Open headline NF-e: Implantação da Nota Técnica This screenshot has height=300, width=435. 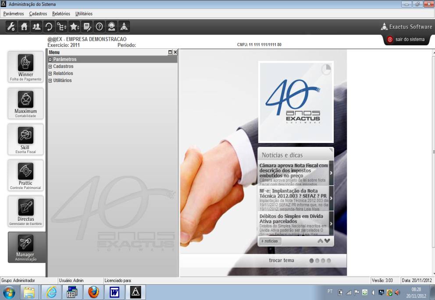(293, 193)
